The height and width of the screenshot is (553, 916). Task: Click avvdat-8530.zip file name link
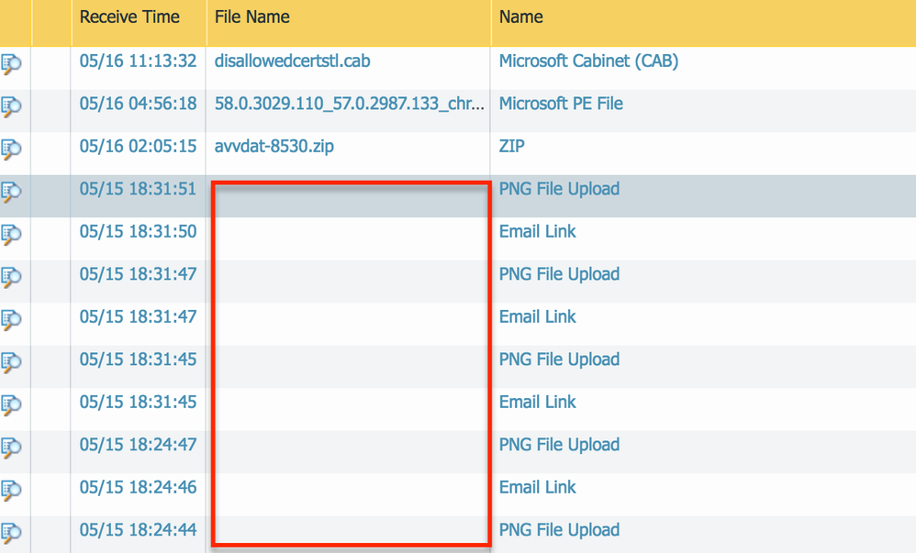pyautogui.click(x=274, y=147)
